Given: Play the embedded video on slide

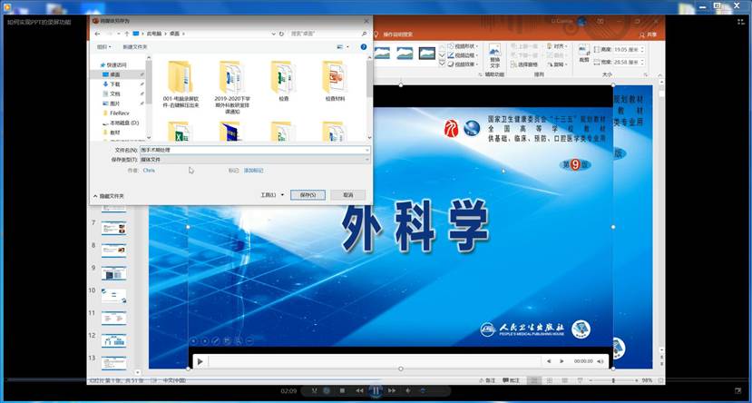Looking at the screenshot, I should point(200,362).
